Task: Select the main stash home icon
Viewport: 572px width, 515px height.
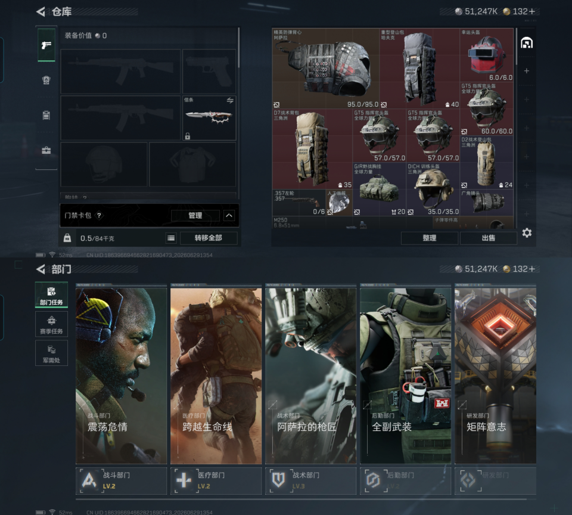Action: tap(526, 43)
